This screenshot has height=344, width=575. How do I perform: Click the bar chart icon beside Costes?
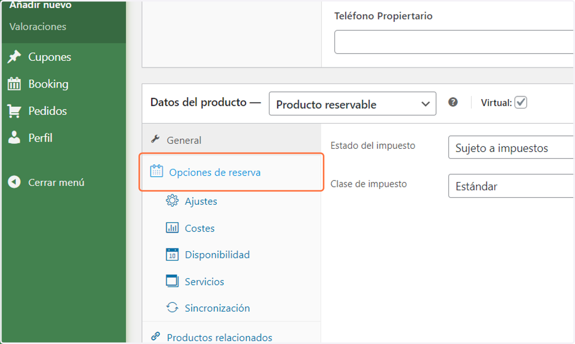coord(172,228)
